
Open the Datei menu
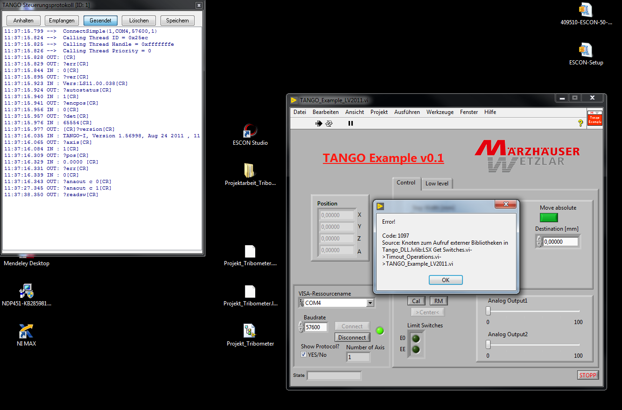[x=300, y=112]
